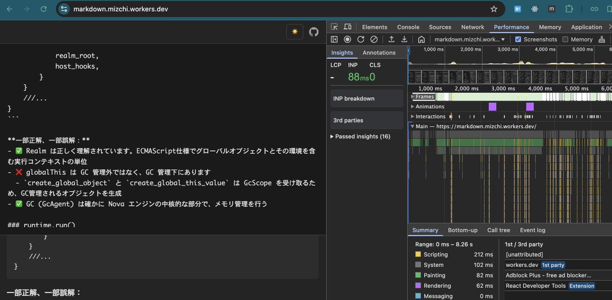Click the CLS 0 metric value
This screenshot has height=300, width=612.
pyautogui.click(x=372, y=77)
